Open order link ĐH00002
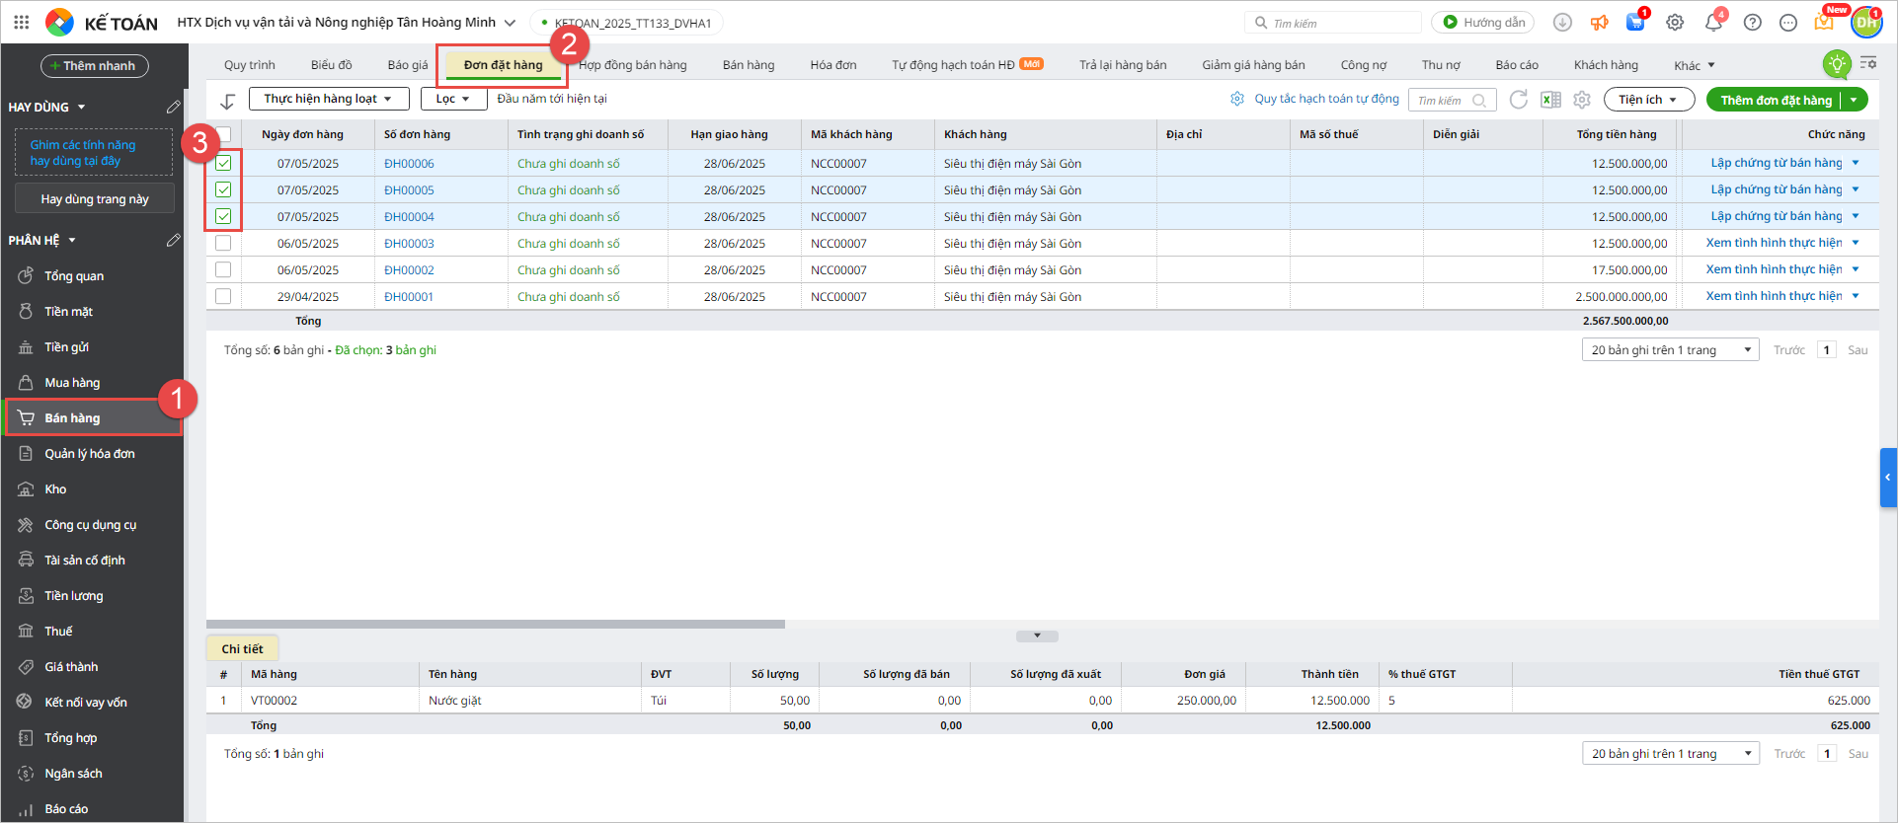This screenshot has width=1898, height=823. tap(409, 269)
